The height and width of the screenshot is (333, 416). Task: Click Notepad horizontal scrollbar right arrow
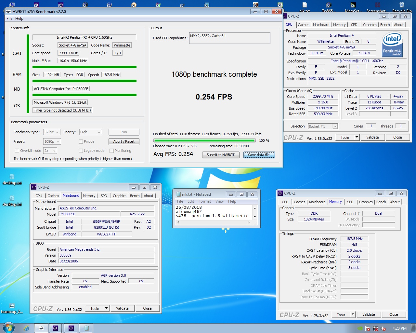(x=249, y=222)
